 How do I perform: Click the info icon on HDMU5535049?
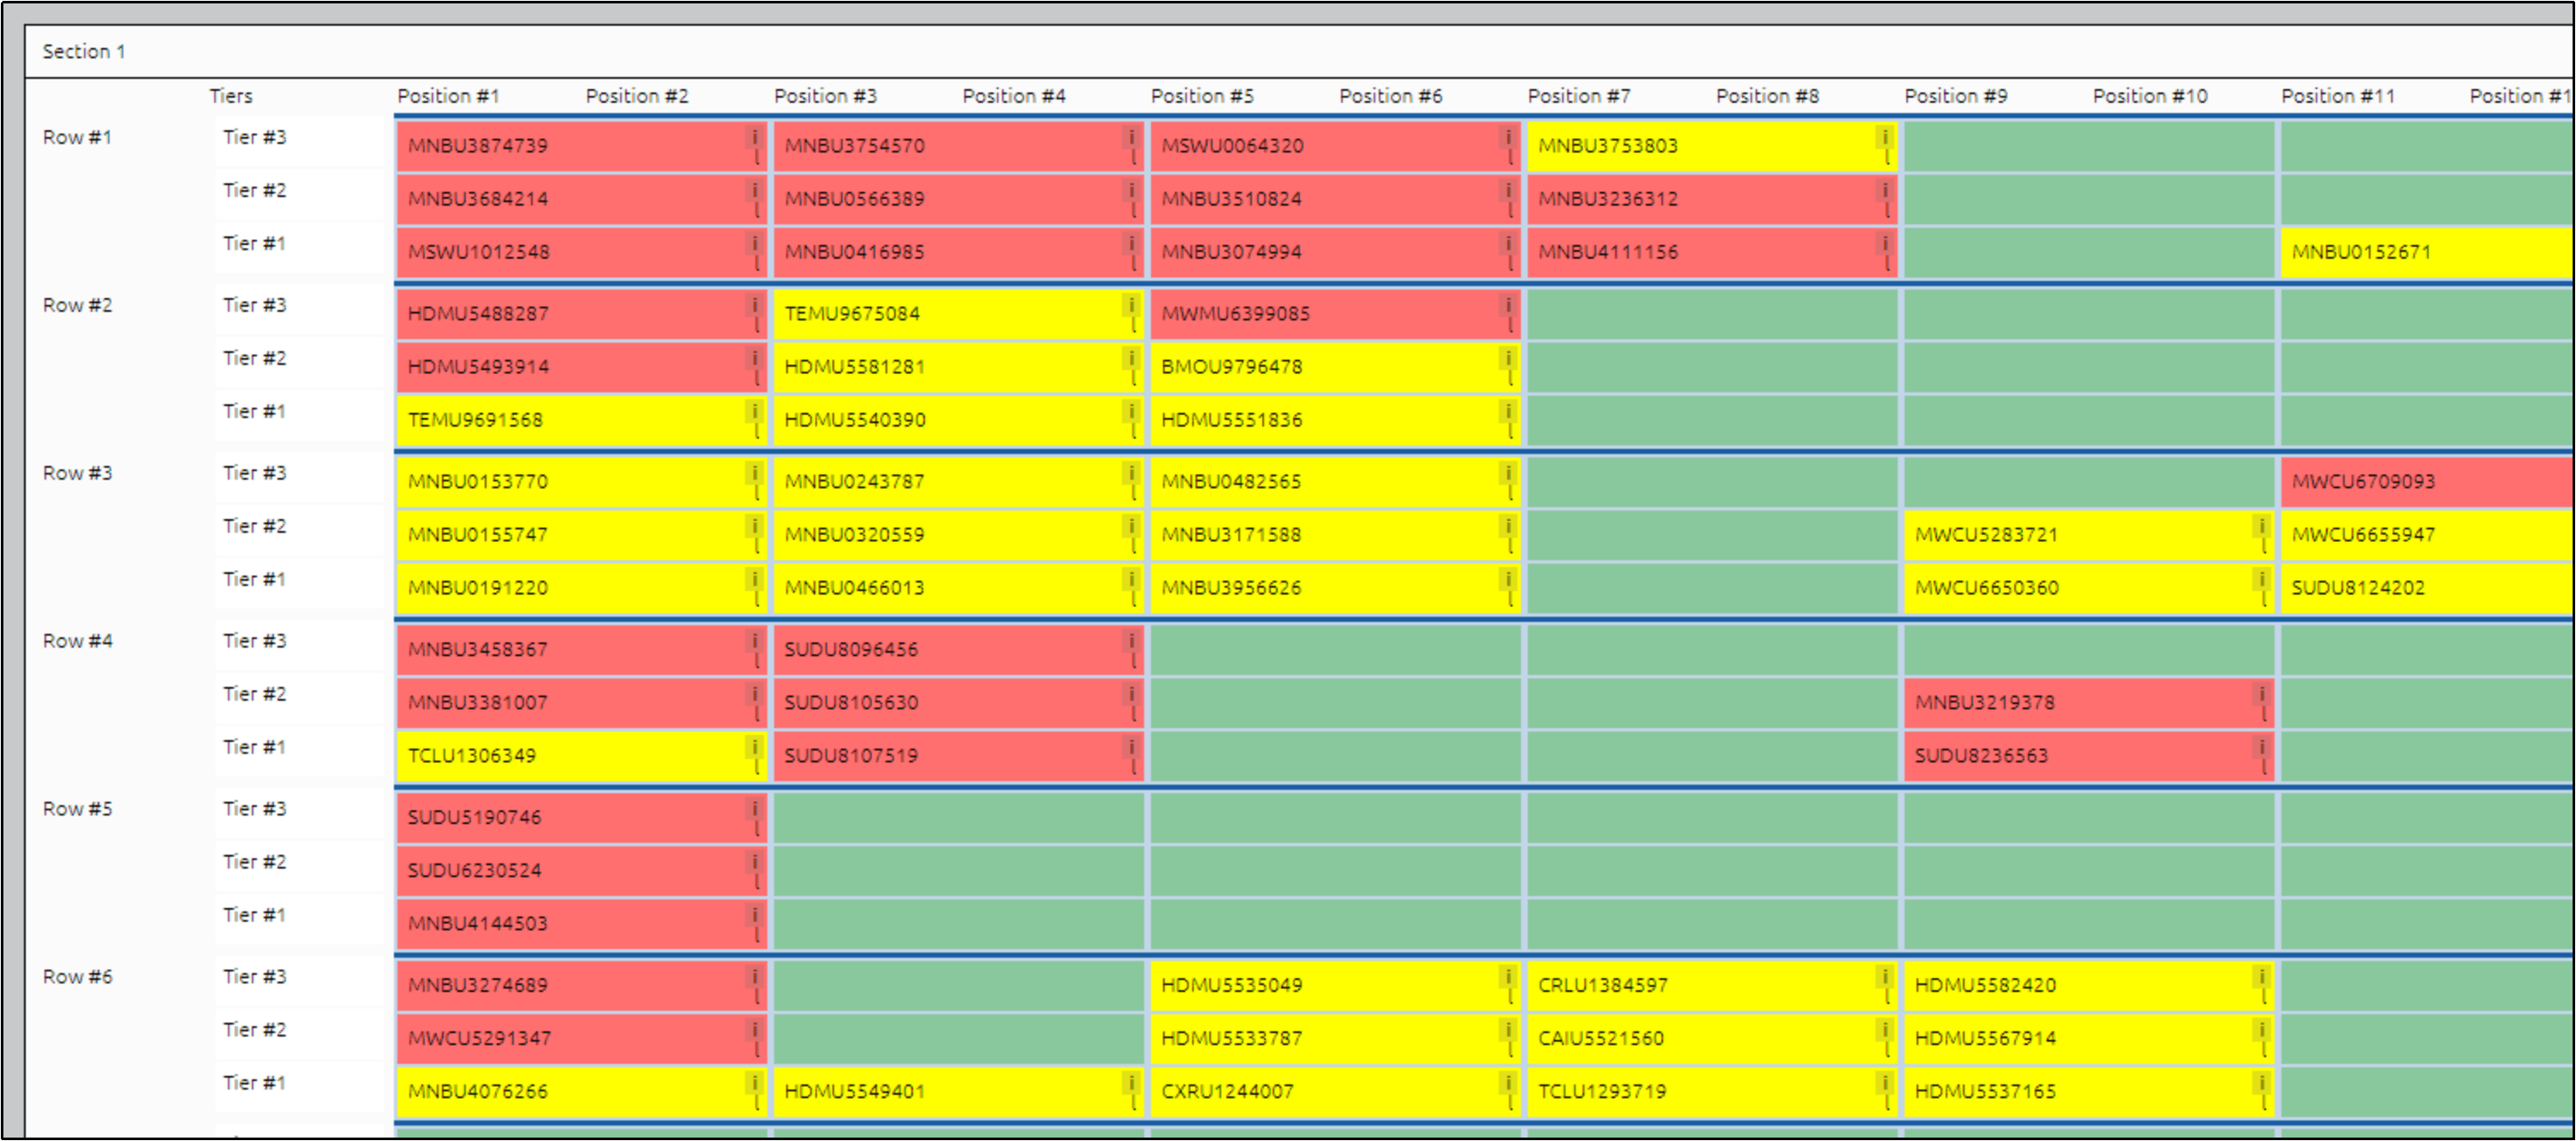tap(1508, 977)
